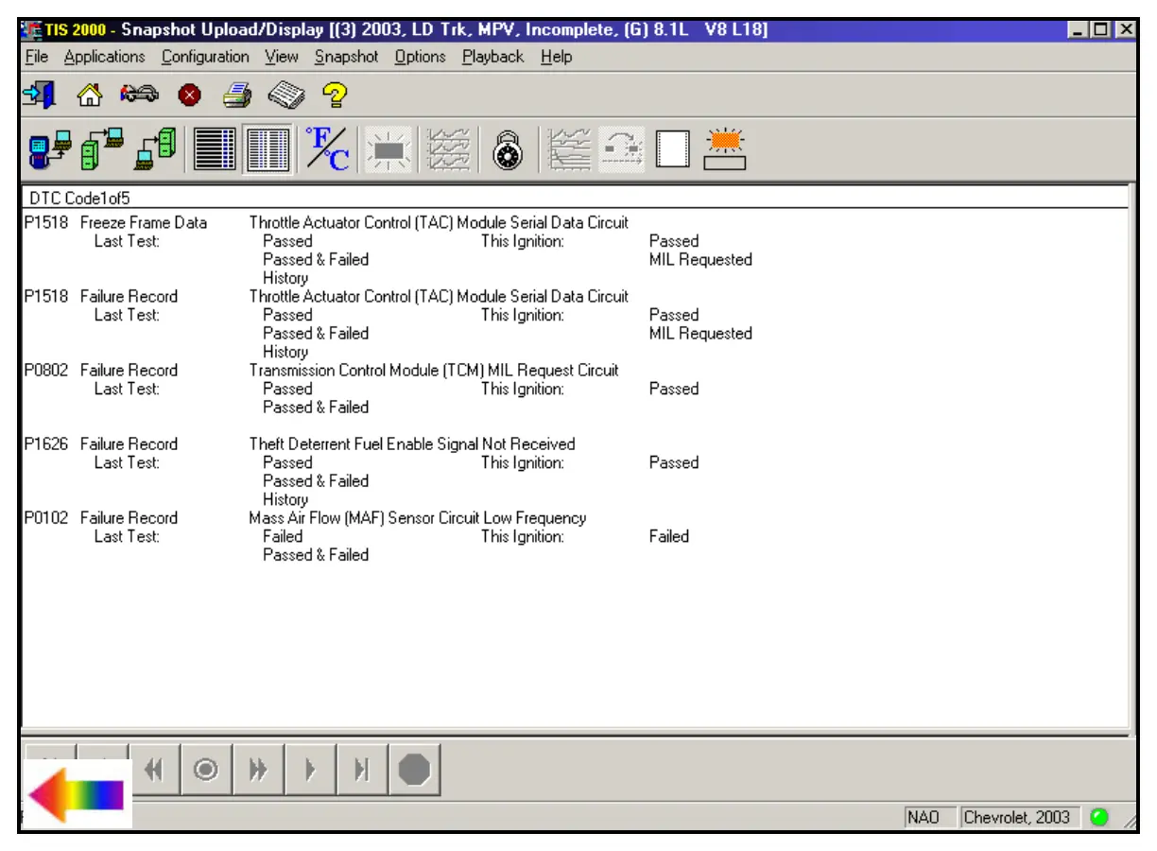Go to the home page icon
1157x851 pixels.
tap(89, 95)
